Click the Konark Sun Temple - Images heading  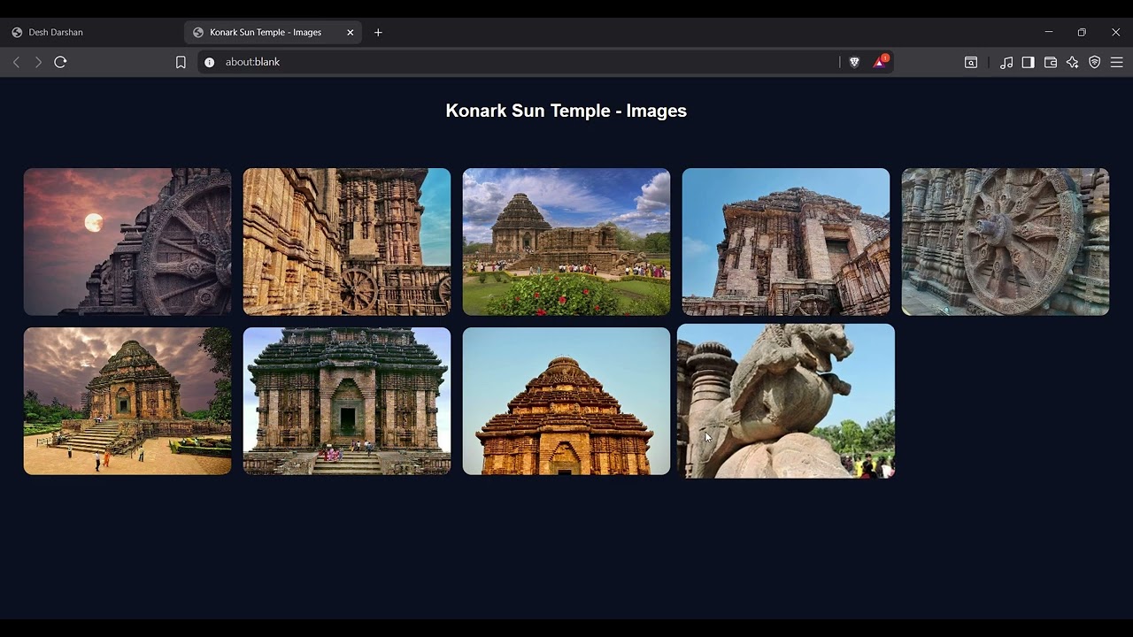tap(566, 111)
